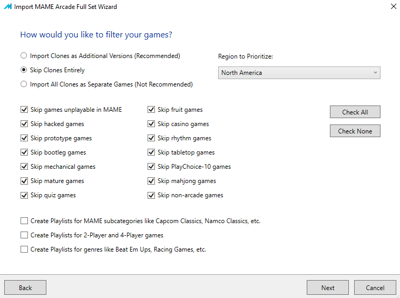Image resolution: width=400 pixels, height=298 pixels.
Task: Toggle Skip casino games checkbox
Action: click(x=151, y=124)
